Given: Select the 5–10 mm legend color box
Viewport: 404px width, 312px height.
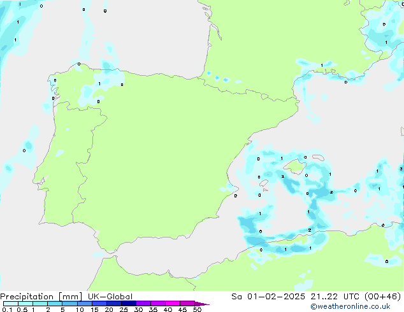Looking at the screenshot, I should tap(69, 304).
